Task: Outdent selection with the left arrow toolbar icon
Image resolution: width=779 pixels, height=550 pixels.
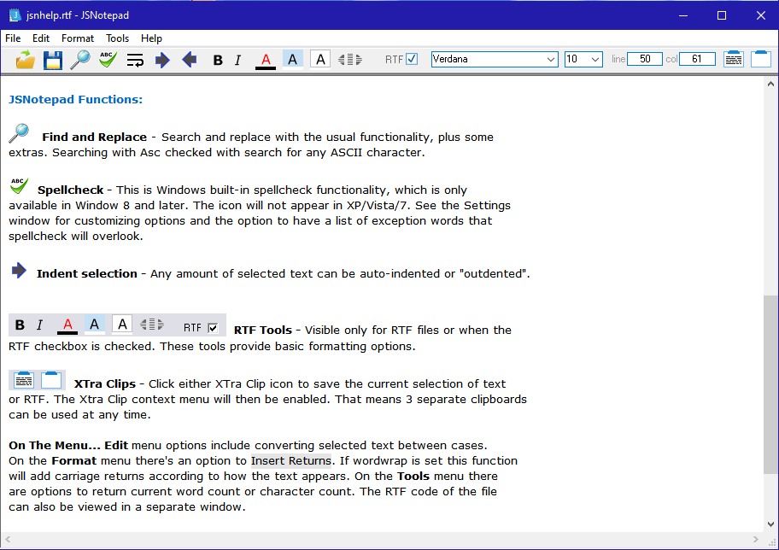Action: pyautogui.click(x=190, y=60)
